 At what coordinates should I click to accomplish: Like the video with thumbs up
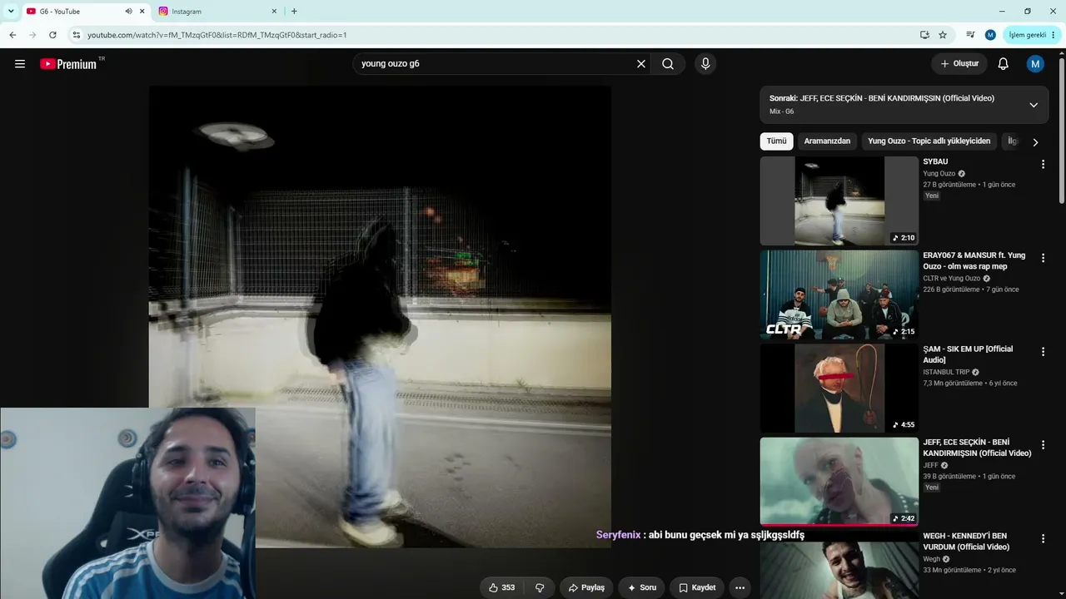click(501, 587)
